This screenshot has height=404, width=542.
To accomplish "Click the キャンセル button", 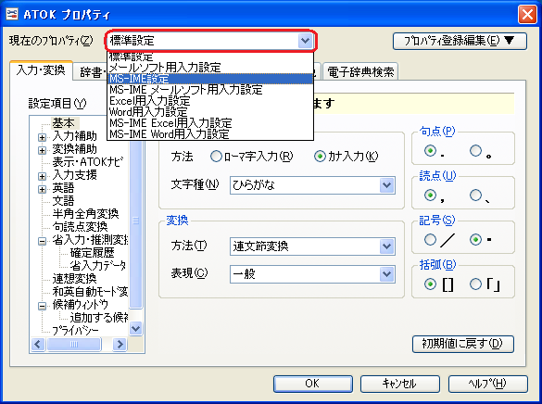I will (400, 384).
